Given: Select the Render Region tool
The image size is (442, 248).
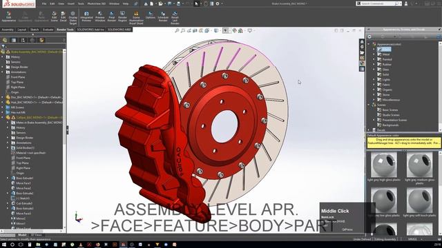Looking at the screenshot, I should [x=122, y=17].
